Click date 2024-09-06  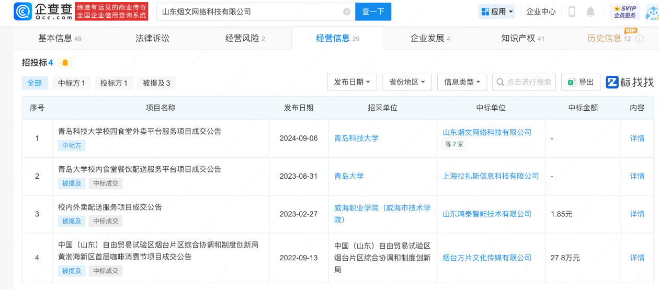pos(299,138)
